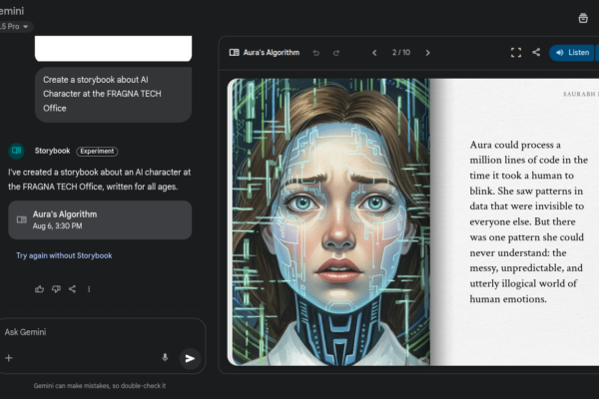599x399 pixels.
Task: Enter fullscreen mode for the storybook
Action: click(516, 52)
